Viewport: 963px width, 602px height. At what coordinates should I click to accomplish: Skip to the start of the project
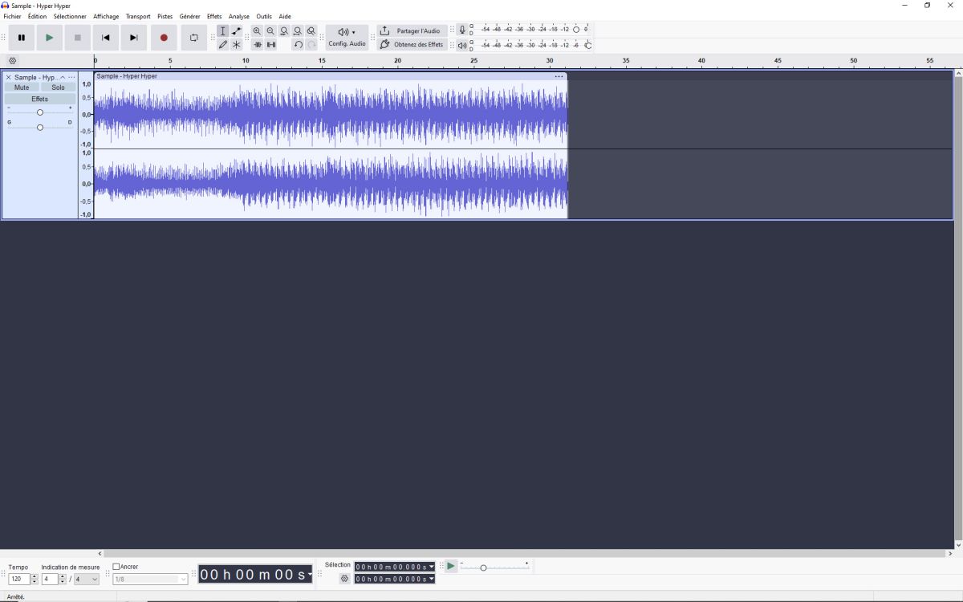[x=105, y=38]
